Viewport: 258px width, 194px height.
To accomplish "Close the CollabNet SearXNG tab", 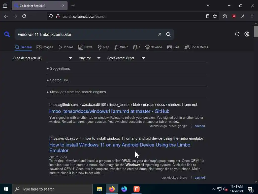I will (63, 6).
